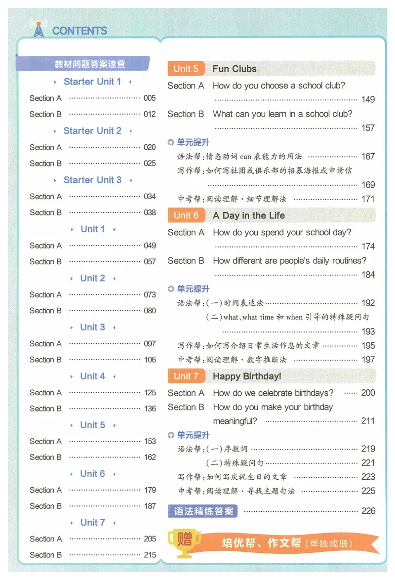Click page number 034
The image size is (395, 580).
point(150,197)
